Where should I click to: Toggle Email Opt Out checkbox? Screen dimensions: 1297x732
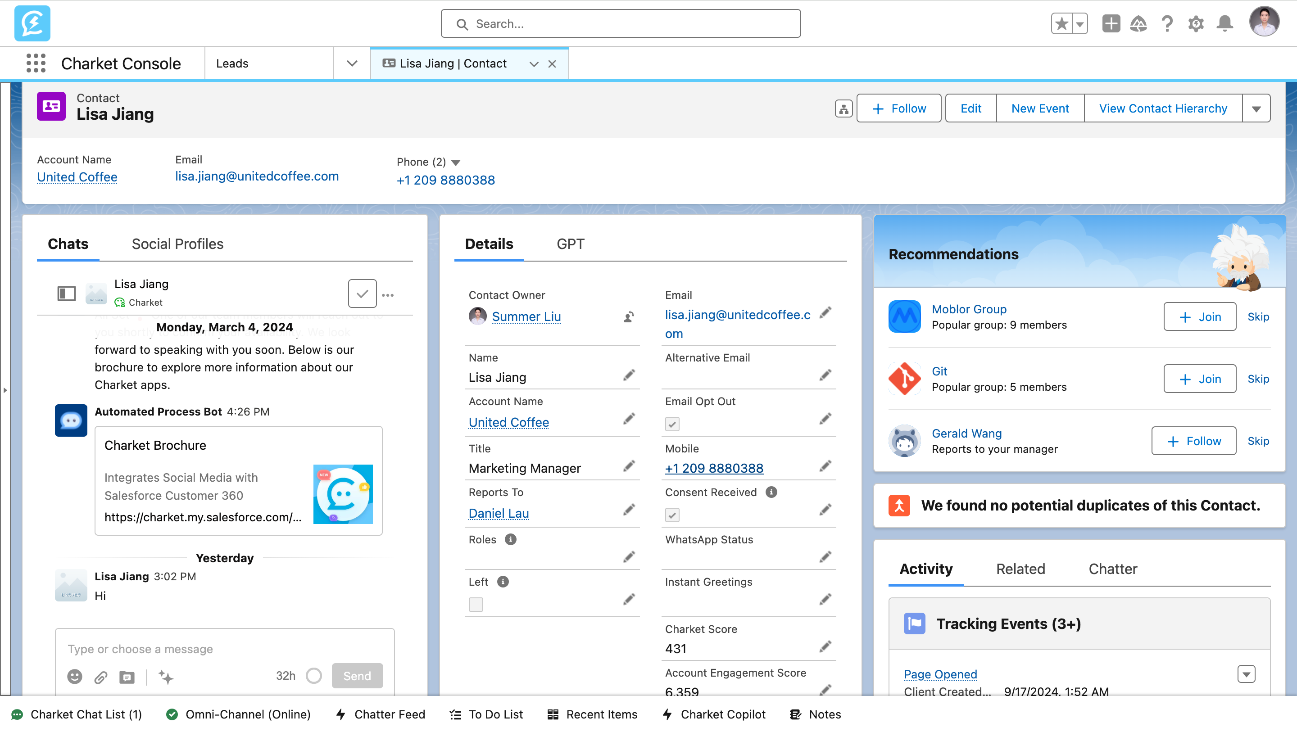672,424
